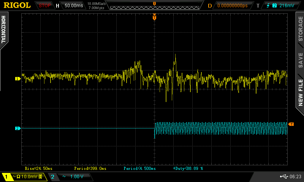Open the HORIZONTAL side tab
Image resolution: width=304 pixels, height=182 pixels.
3,30
